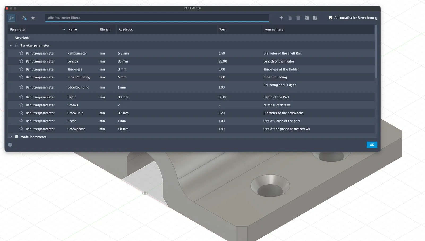Collapse the Benutzerparameter group
This screenshot has width=425, height=241.
11,45
